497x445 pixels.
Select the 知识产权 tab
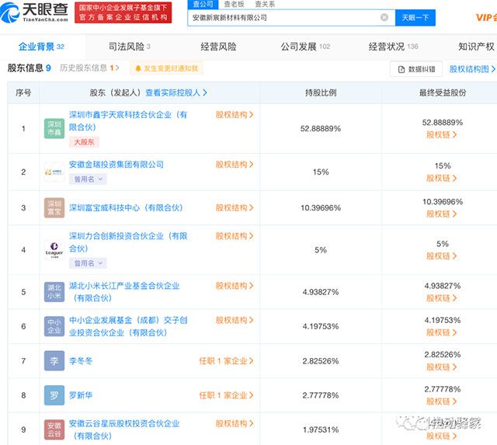(476, 47)
